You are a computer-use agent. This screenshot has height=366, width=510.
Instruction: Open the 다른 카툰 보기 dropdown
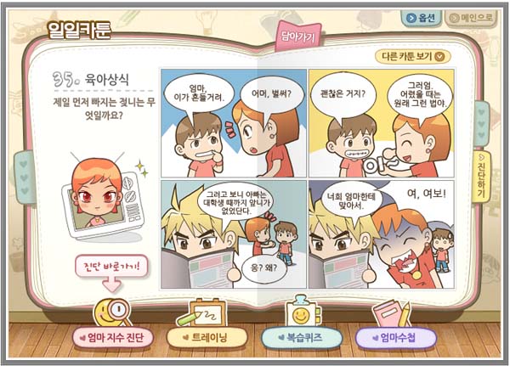click(x=413, y=56)
